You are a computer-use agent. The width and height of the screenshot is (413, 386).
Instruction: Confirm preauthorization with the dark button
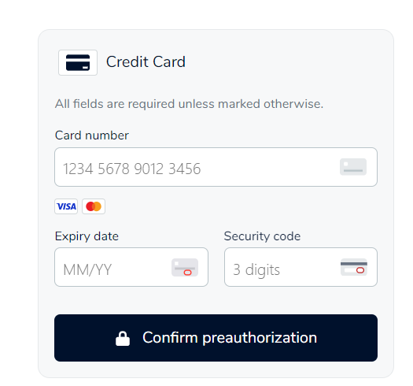(216, 338)
